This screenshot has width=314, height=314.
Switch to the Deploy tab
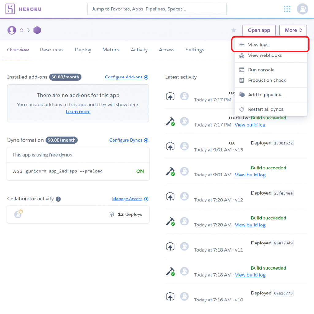click(x=83, y=50)
